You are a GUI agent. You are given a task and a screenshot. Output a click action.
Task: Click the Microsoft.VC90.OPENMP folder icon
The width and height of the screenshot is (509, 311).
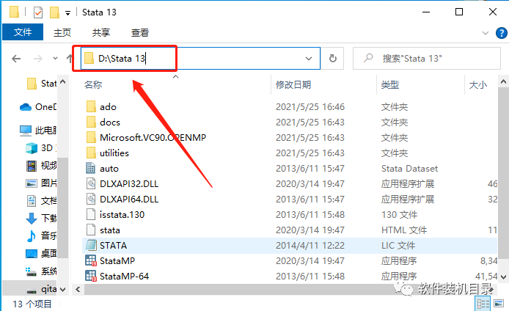click(x=91, y=137)
